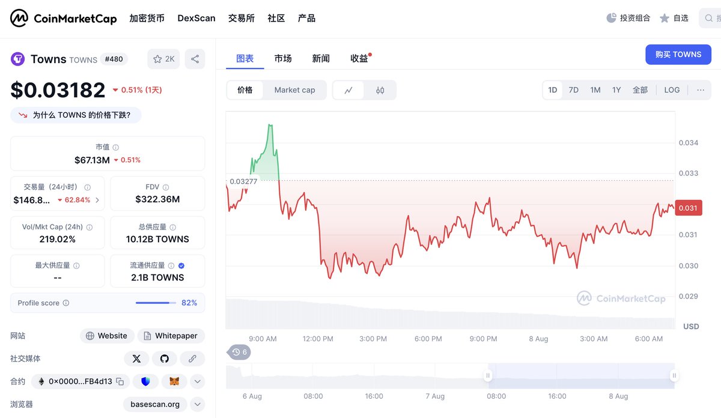Open the Whitepaper link
This screenshot has width=721, height=418.
(x=171, y=336)
